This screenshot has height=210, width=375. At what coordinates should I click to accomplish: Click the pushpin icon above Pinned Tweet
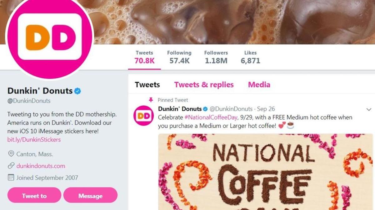pyautogui.click(x=151, y=100)
